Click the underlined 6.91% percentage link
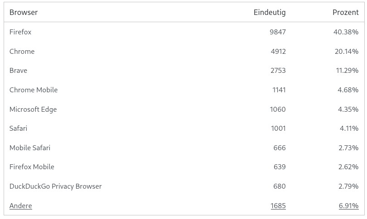Screen dimensions: 367x219 (348, 206)
